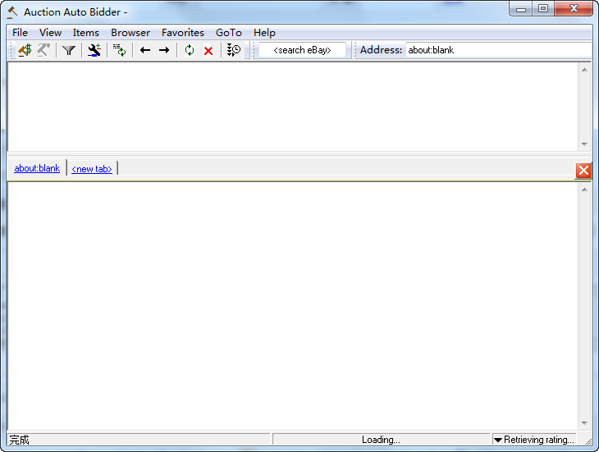Go back with the left arrow
This screenshot has height=452, width=599.
[x=145, y=50]
